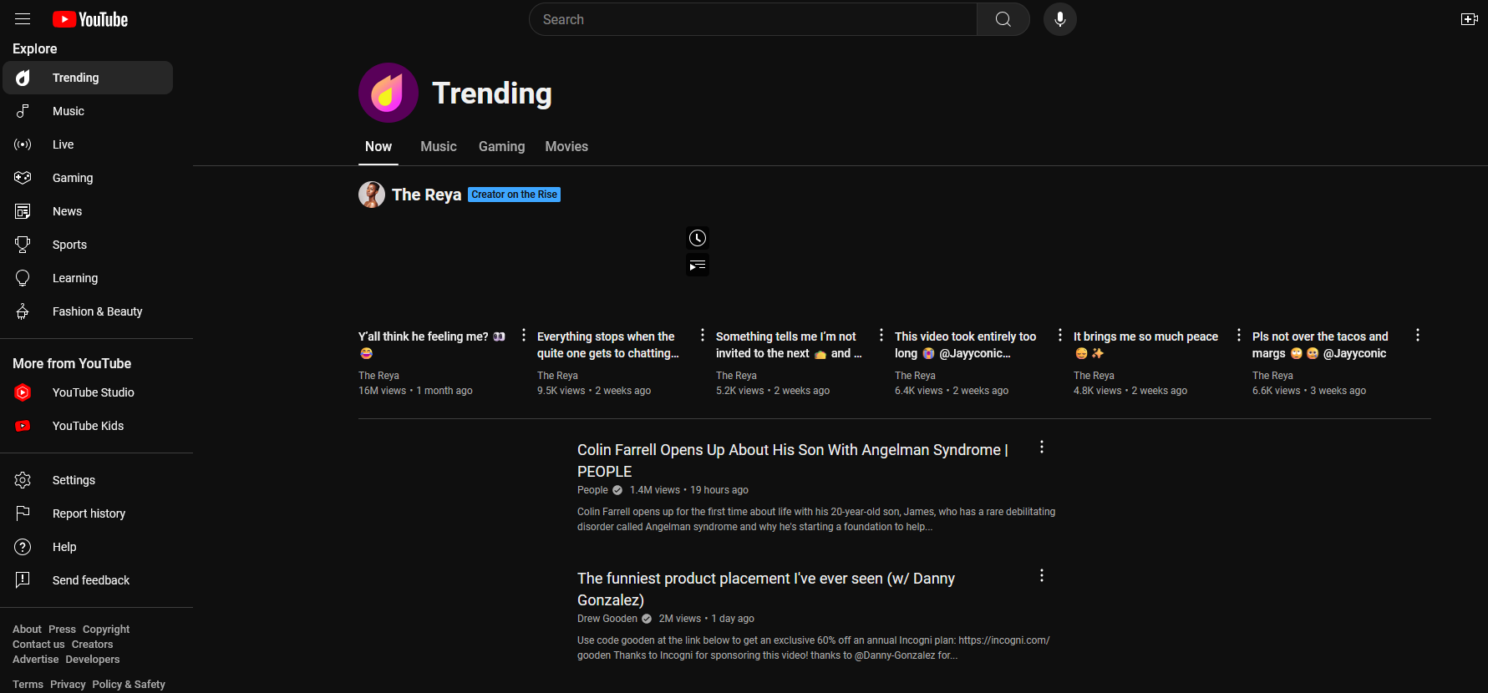The height and width of the screenshot is (693, 1488).
Task: Click the Settings gear icon
Action: 23,480
